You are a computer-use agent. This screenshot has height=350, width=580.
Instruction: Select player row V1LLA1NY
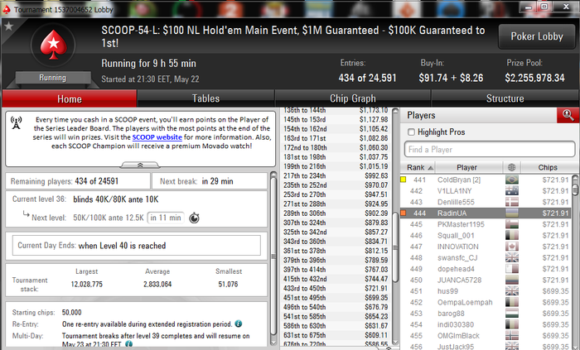486,191
